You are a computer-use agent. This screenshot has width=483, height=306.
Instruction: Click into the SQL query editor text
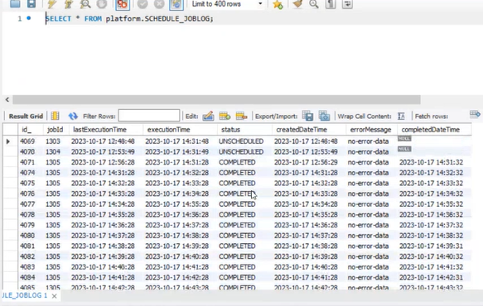pyautogui.click(x=129, y=19)
